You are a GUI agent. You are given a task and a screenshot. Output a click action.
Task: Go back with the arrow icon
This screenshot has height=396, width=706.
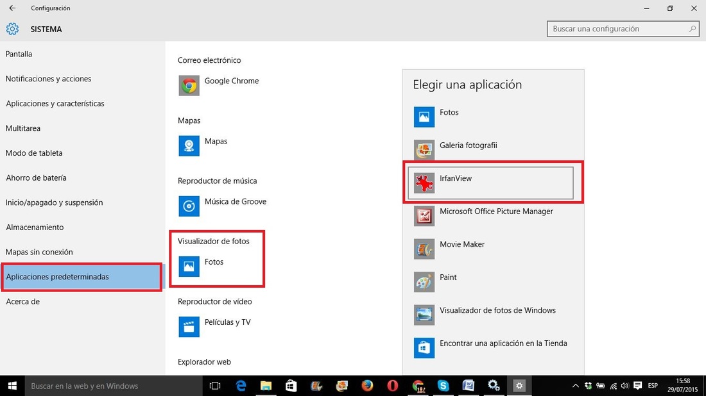pos(12,8)
